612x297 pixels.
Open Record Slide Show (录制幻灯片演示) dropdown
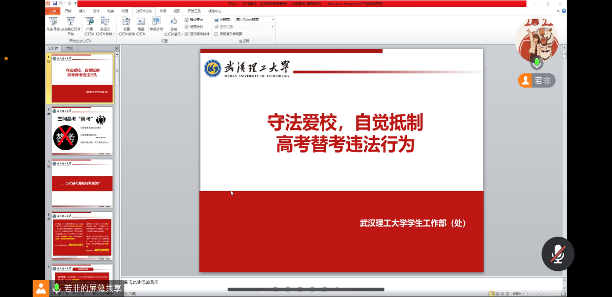(174, 26)
